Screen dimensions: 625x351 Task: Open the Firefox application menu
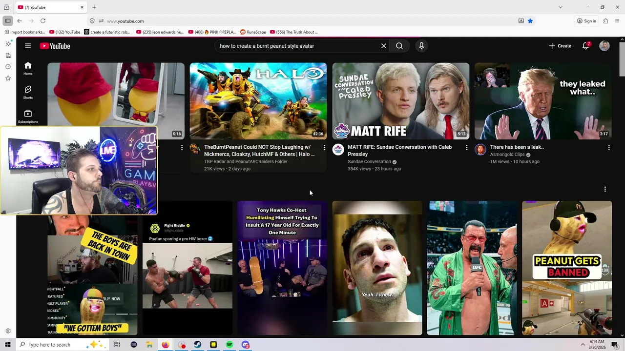(617, 21)
